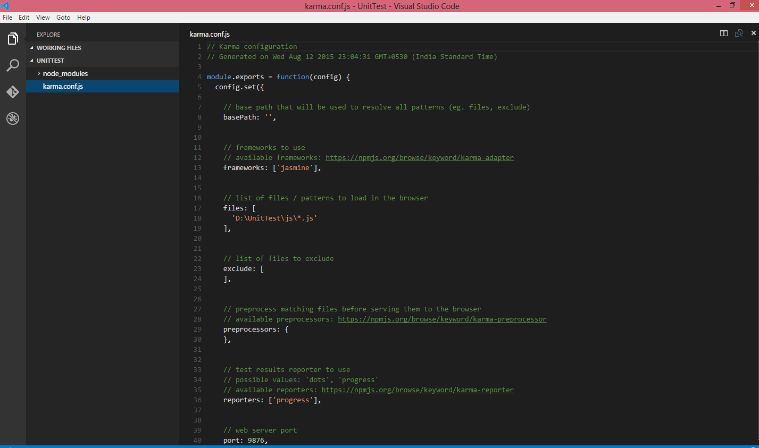
Task: Click the '// web server port' comment
Action: coord(260,430)
